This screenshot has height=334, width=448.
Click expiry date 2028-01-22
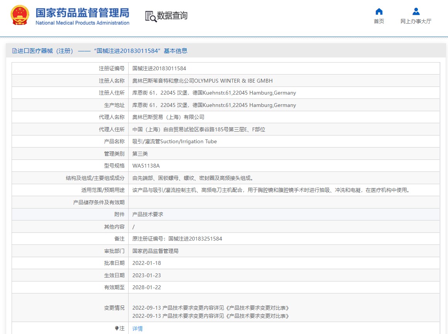click(147, 287)
